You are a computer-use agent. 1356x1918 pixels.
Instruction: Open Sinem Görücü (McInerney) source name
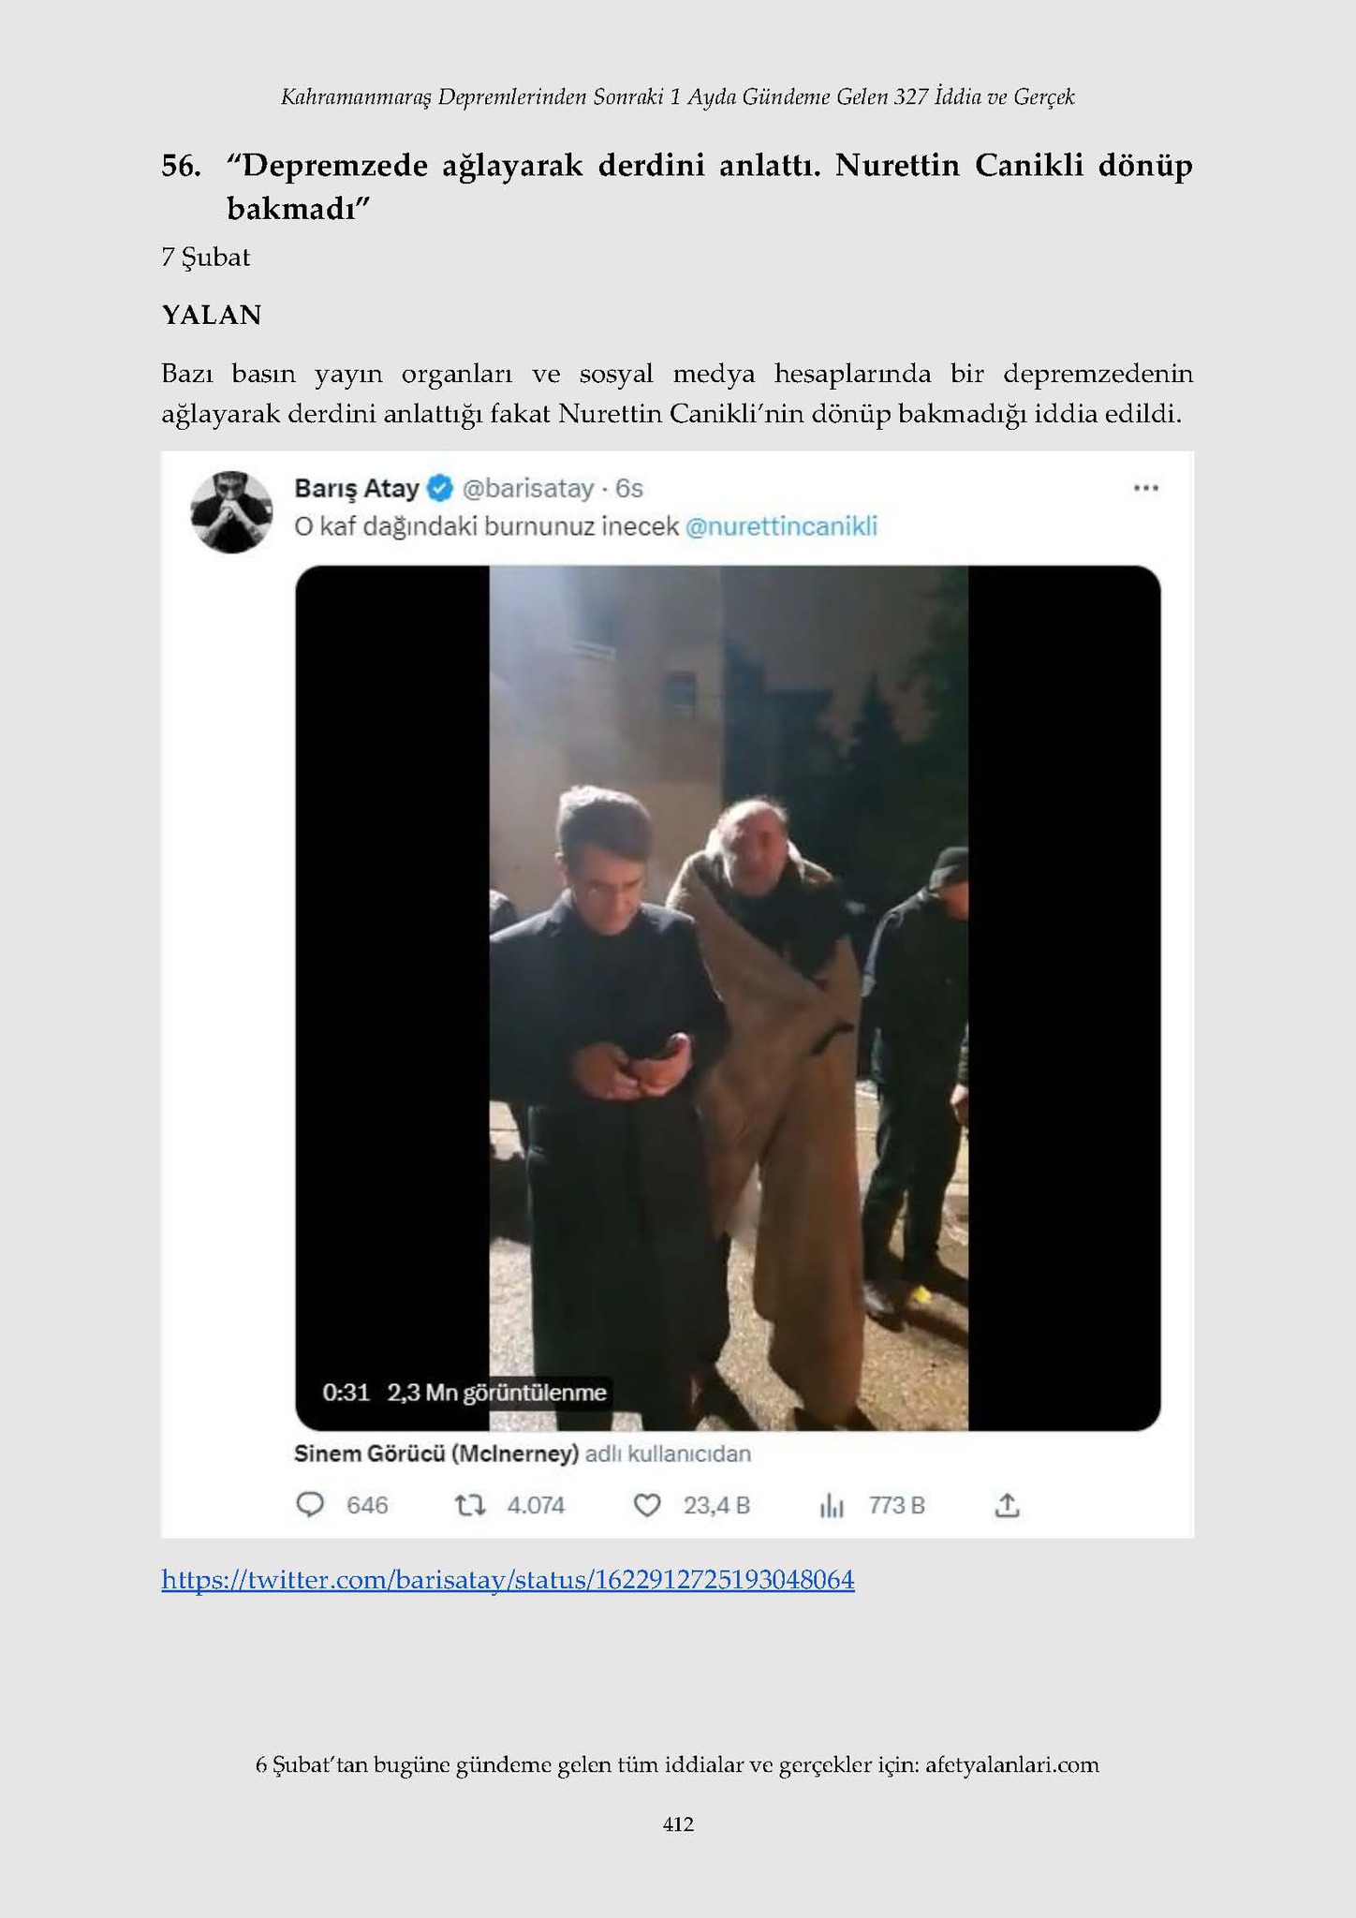click(x=436, y=1453)
